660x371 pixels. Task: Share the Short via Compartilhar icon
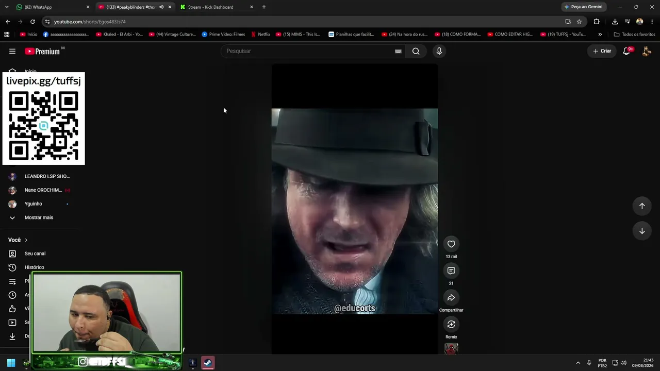coord(451,297)
